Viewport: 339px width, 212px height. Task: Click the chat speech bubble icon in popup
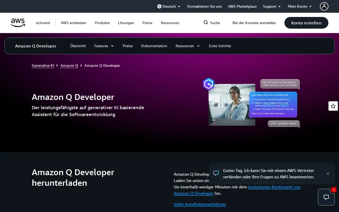216,173
